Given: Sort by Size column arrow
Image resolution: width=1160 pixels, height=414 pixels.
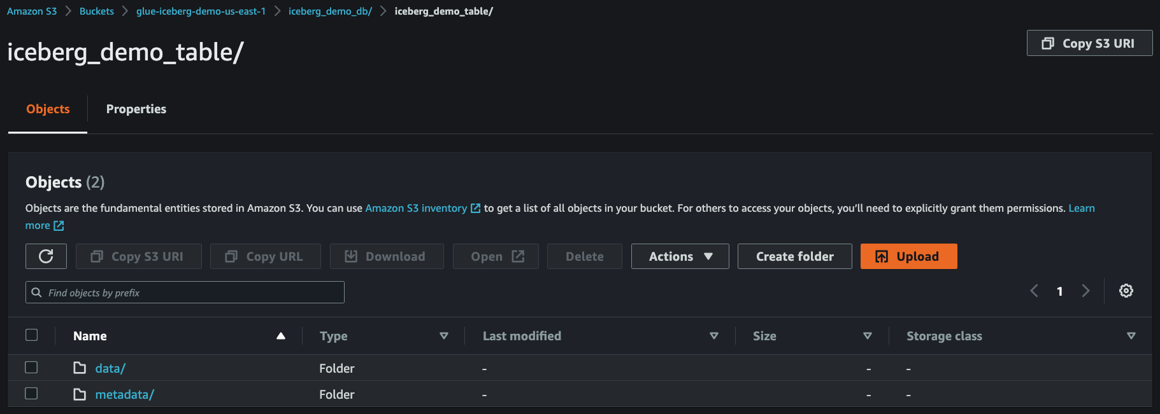Looking at the screenshot, I should point(868,336).
